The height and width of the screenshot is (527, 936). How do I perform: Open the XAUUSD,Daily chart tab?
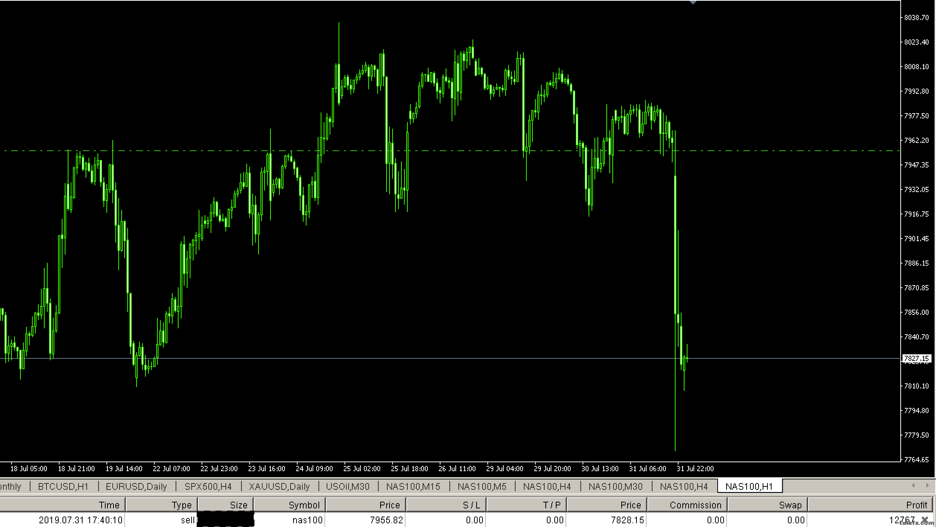(x=279, y=486)
